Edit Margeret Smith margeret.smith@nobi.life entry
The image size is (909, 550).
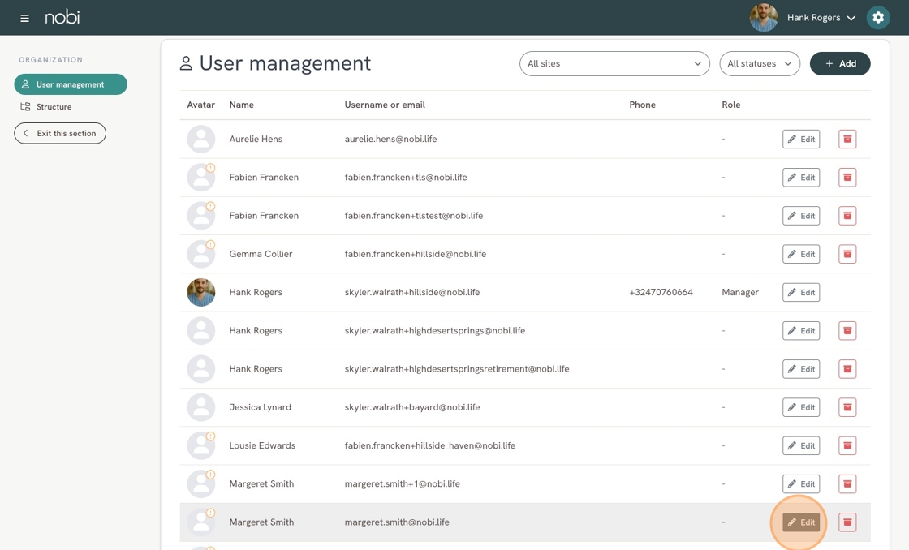pyautogui.click(x=800, y=522)
